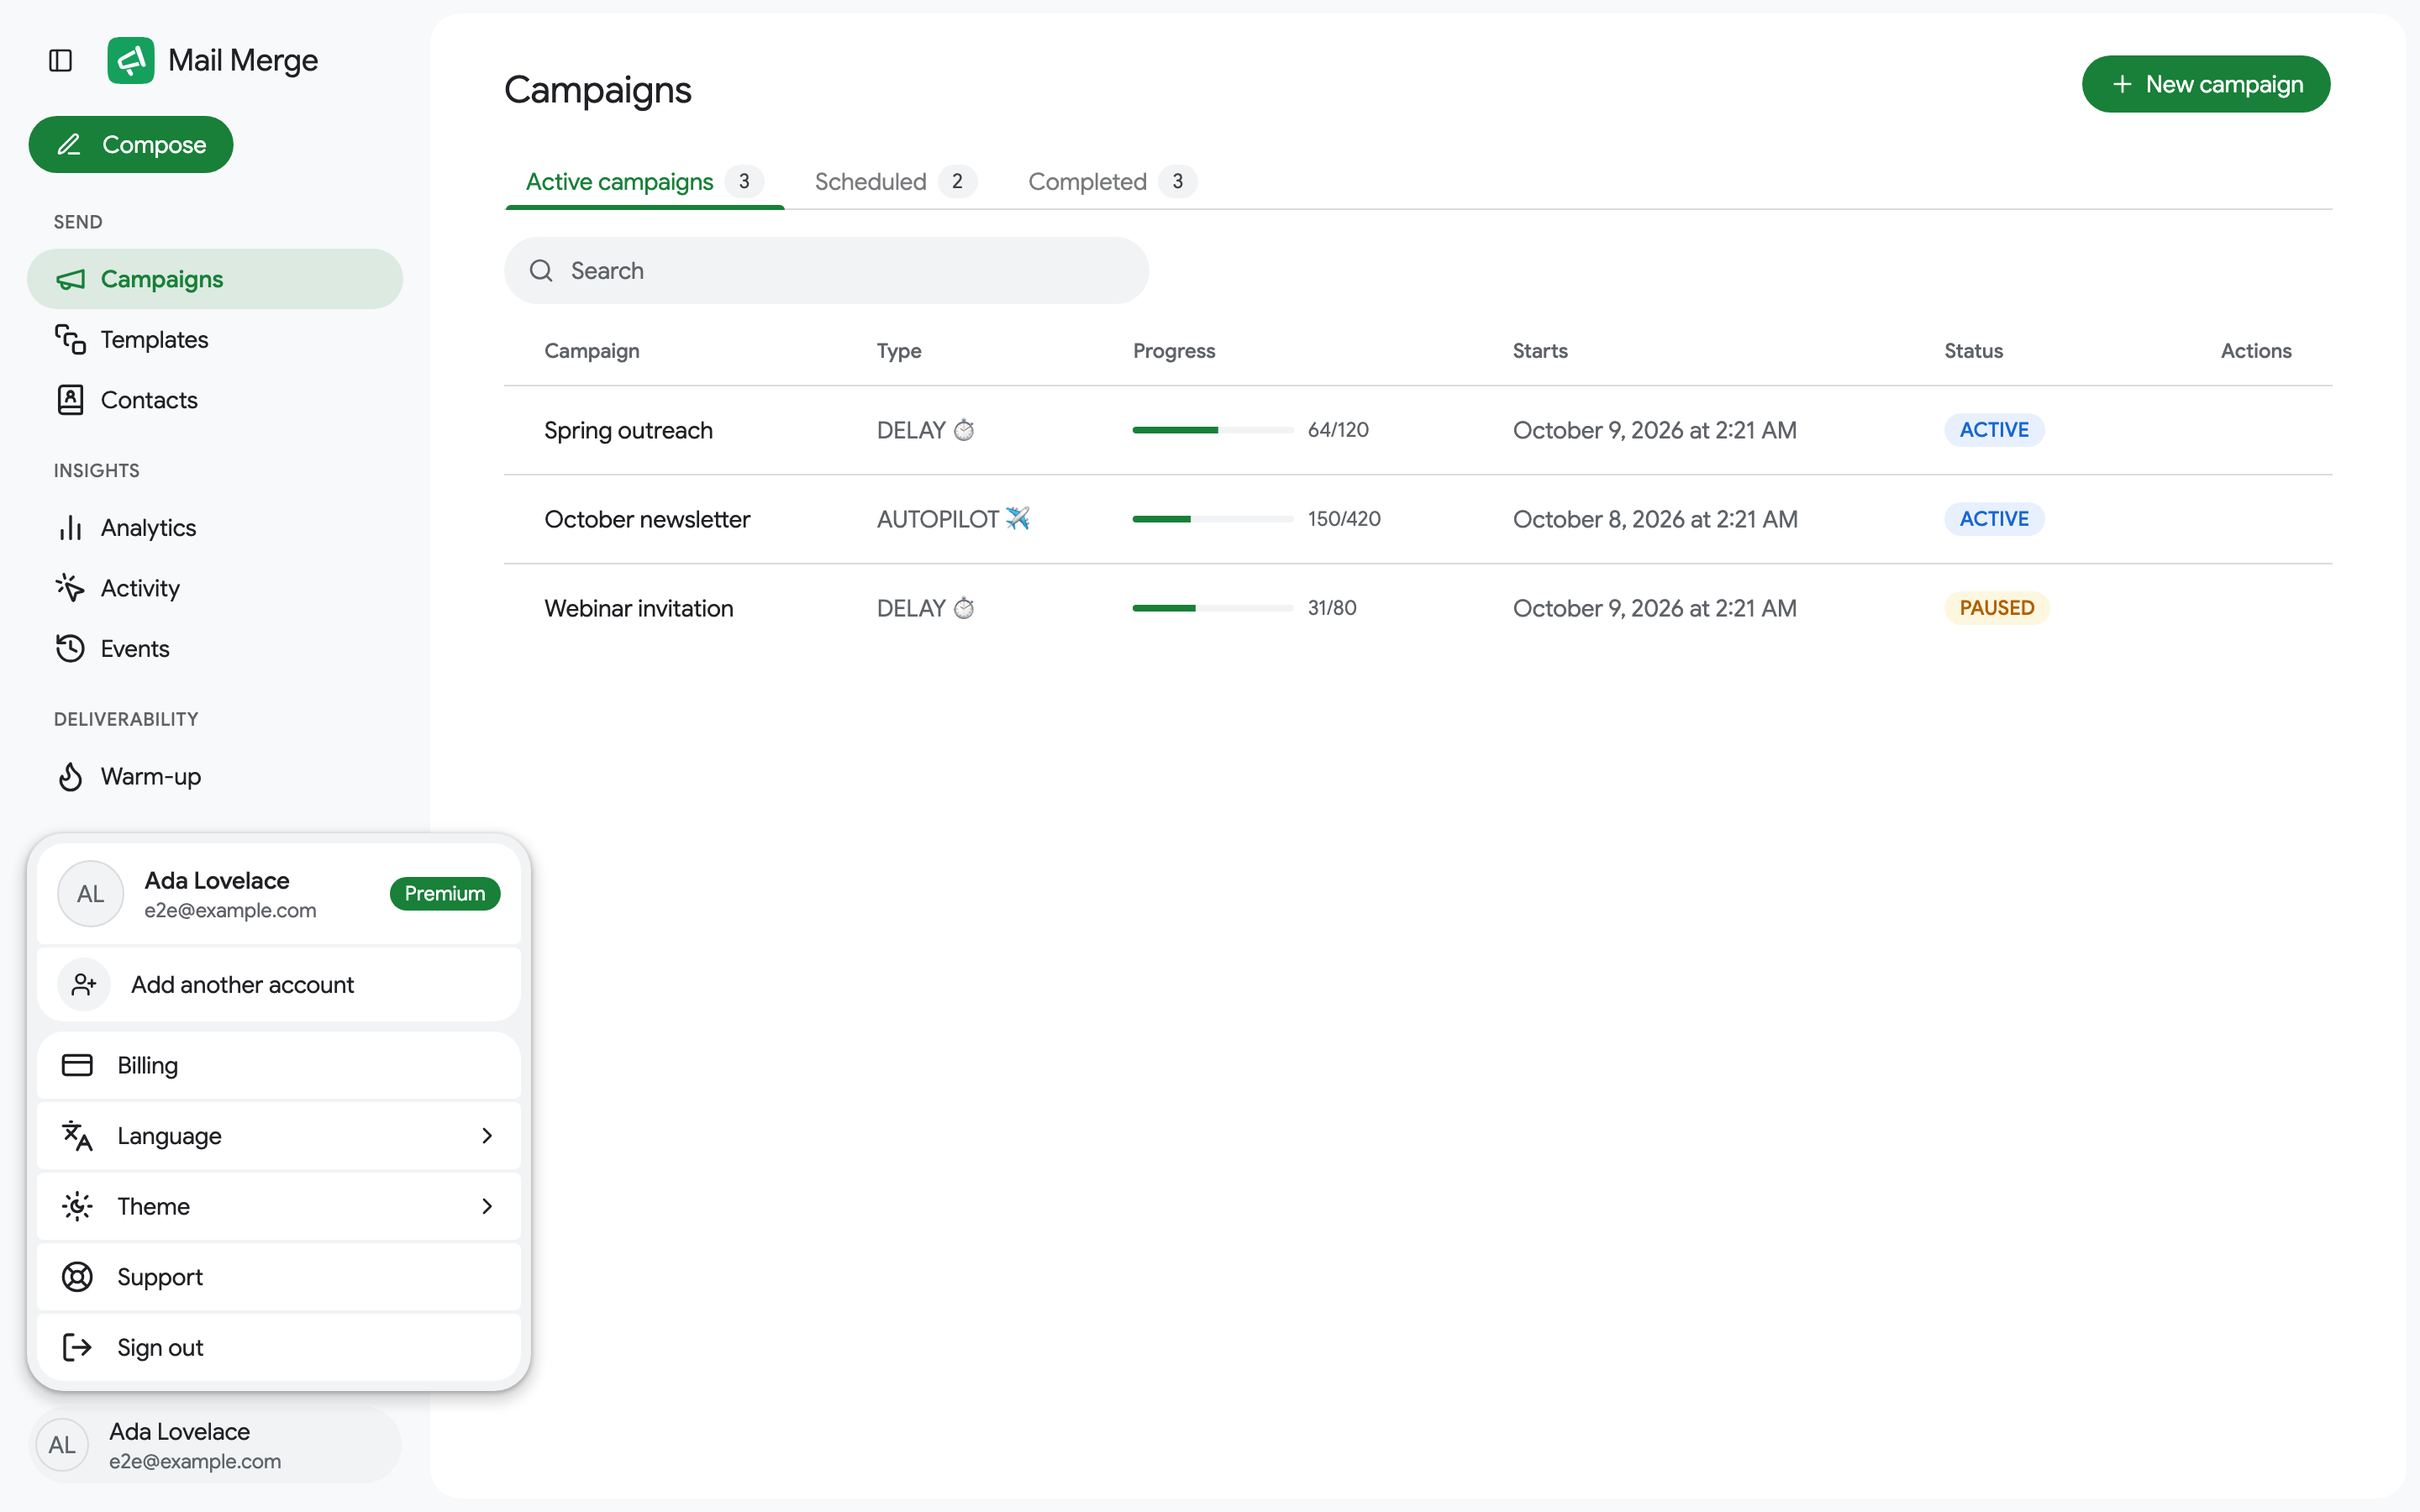Click the stopwatch icon in Webinar invitation row
The height and width of the screenshot is (1512, 2420).
964,608
